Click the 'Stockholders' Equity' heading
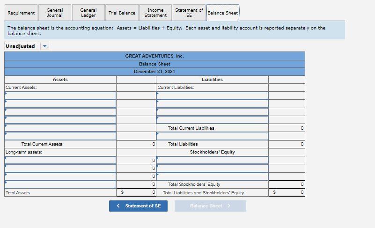Viewport: 375px width, 228px height. [213, 152]
